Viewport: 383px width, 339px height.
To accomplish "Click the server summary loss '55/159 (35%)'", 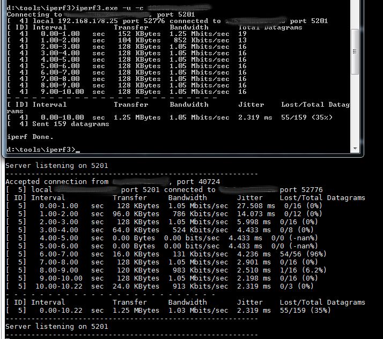I will pyautogui.click(x=305, y=311).
